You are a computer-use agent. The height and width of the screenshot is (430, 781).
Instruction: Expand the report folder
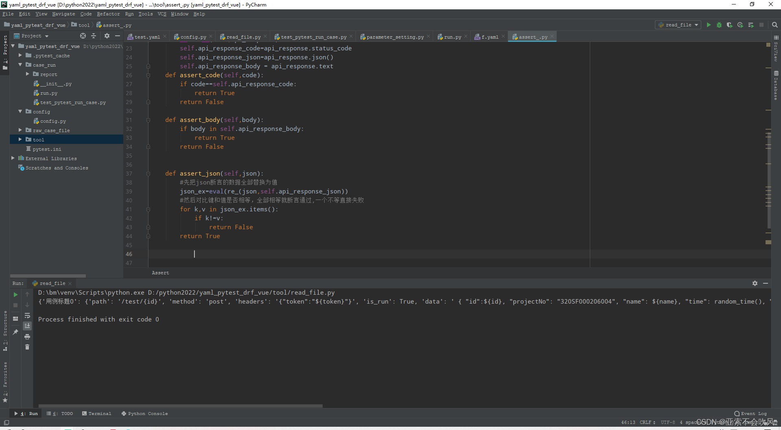click(27, 74)
